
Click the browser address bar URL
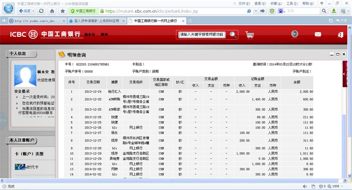[x=172, y=11]
